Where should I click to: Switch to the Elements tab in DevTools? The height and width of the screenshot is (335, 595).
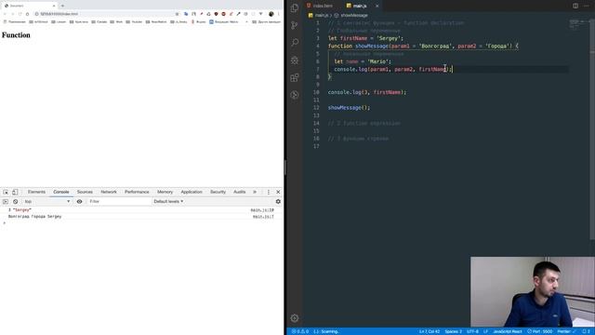[36, 193]
